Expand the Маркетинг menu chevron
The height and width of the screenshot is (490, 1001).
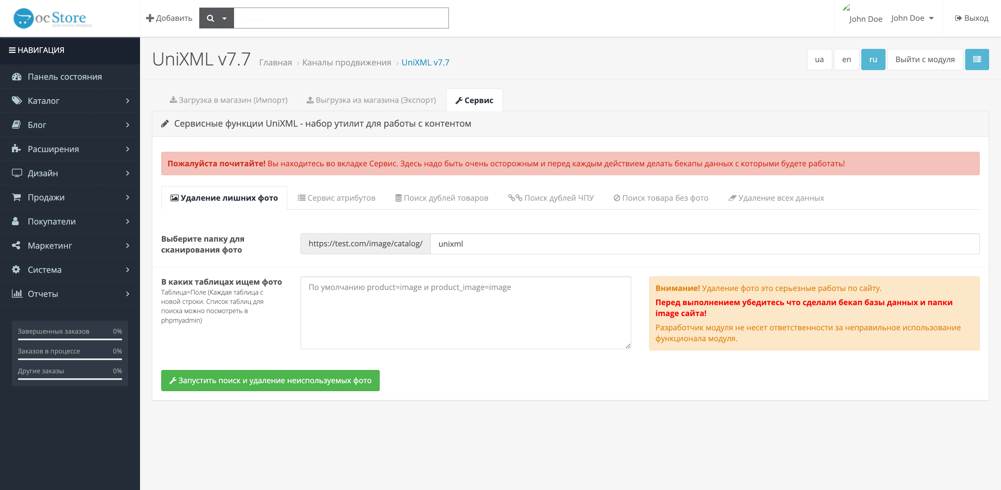tap(127, 245)
